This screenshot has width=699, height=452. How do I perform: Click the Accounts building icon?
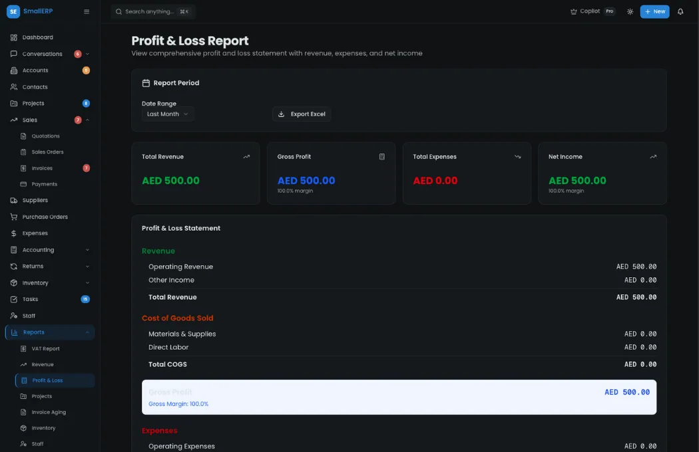(x=14, y=70)
